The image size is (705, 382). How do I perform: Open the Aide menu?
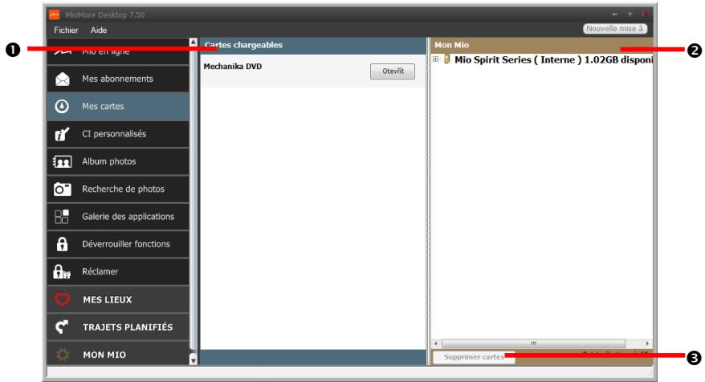point(98,30)
